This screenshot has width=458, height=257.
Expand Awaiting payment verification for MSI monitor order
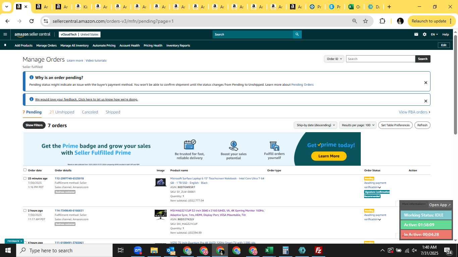(380, 220)
